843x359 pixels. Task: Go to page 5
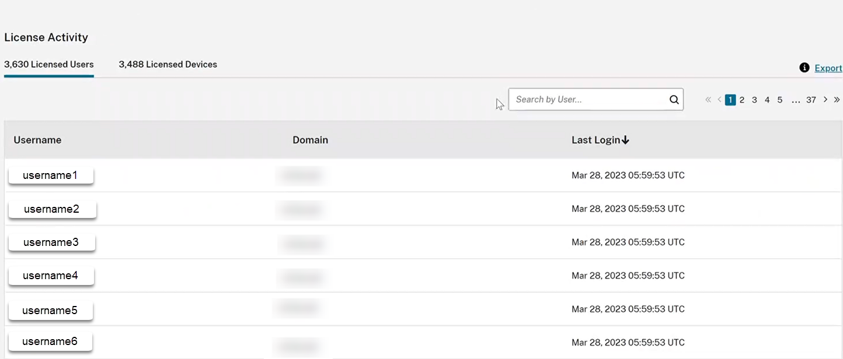pos(779,100)
